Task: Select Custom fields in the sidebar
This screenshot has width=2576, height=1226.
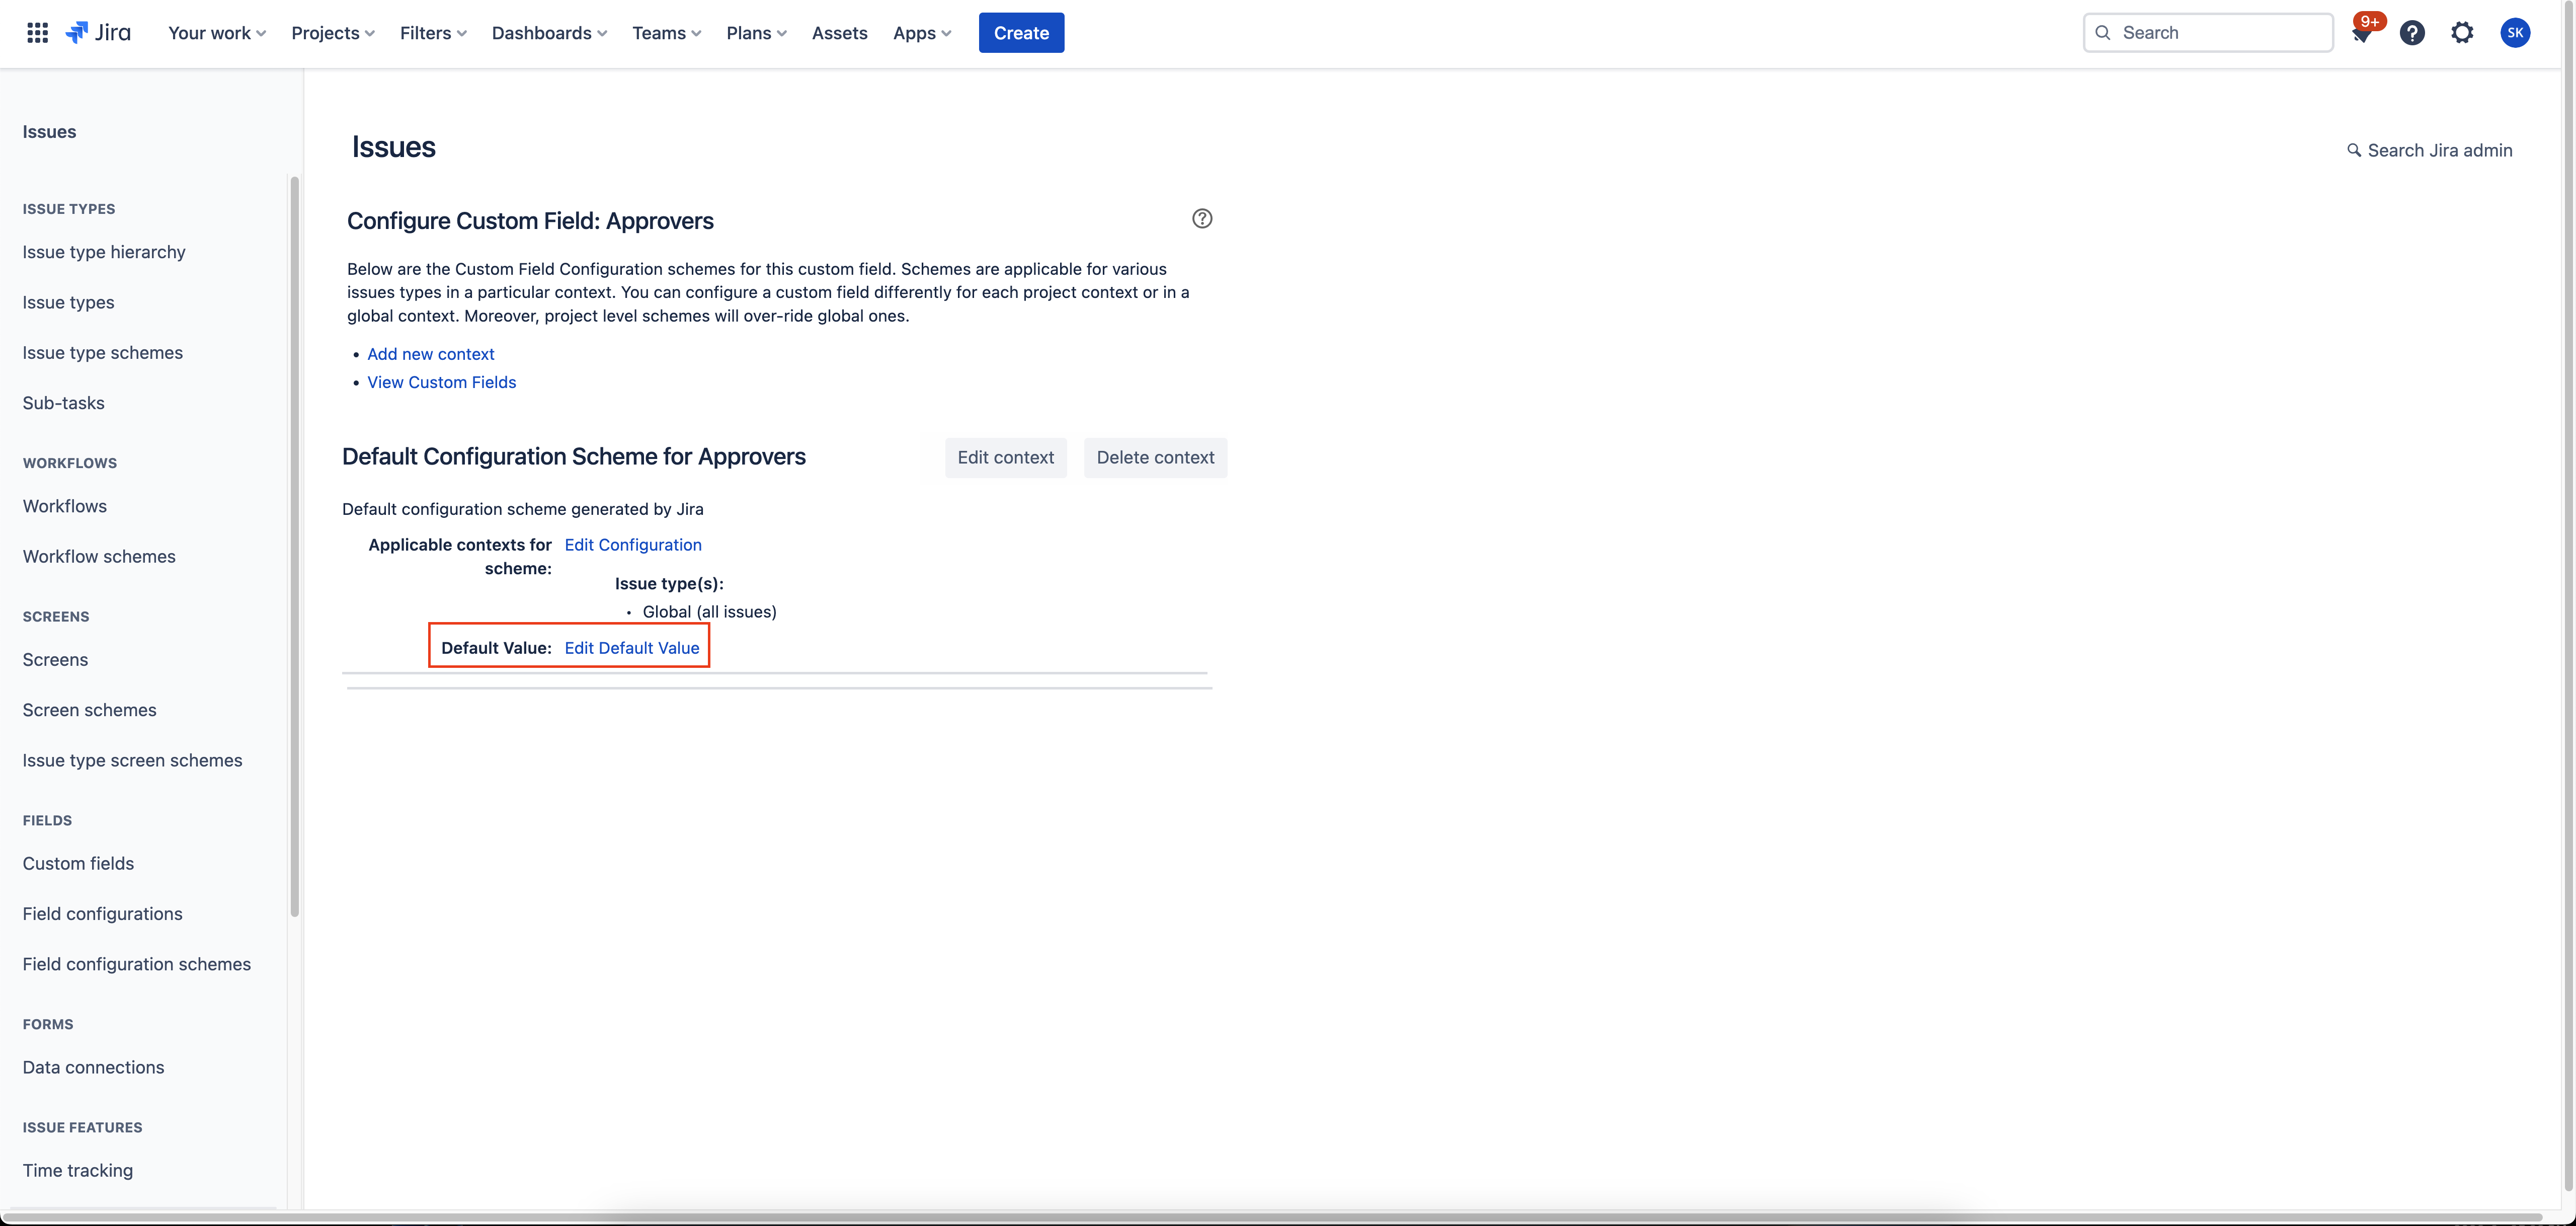Action: pos(78,863)
